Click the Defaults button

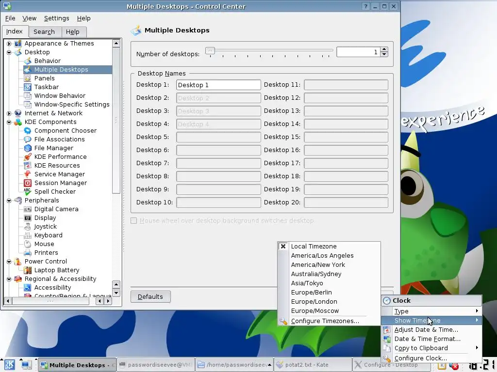pyautogui.click(x=150, y=297)
